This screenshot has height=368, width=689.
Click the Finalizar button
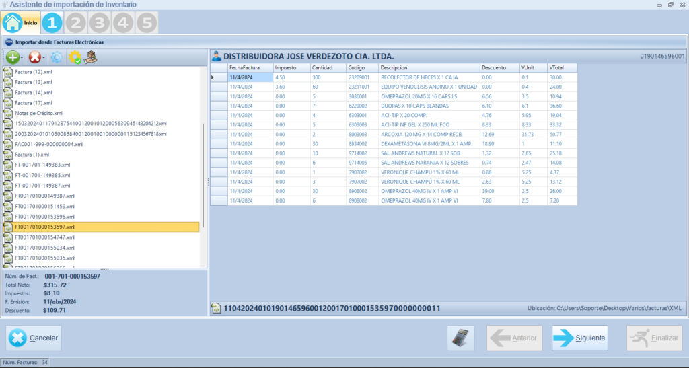pos(654,338)
